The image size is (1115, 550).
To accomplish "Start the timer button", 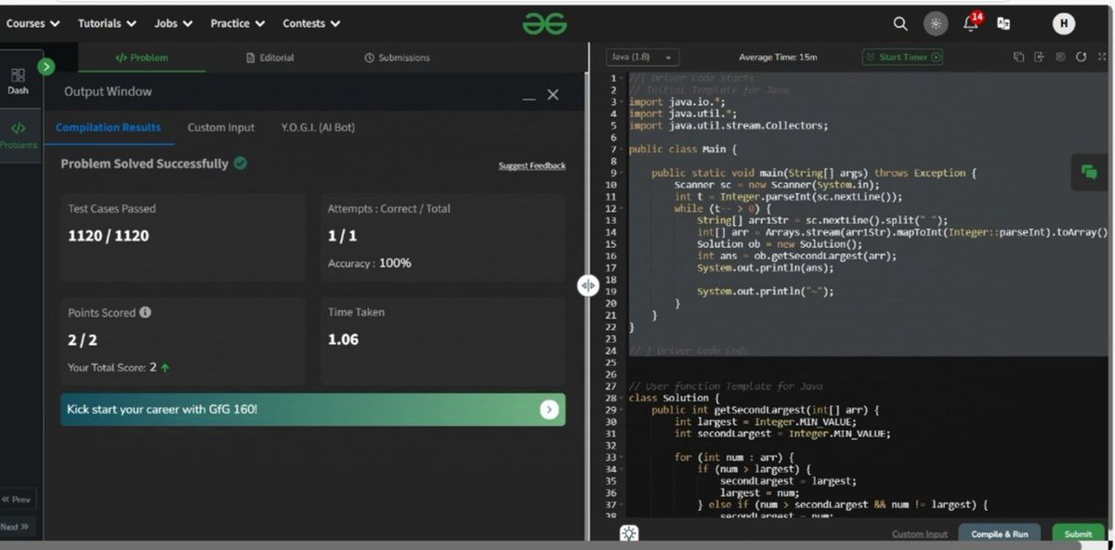I will 903,57.
